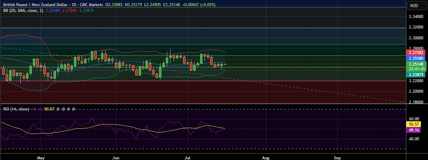Click the yellow 50.57 RSI legend value
Screen dimensions: 428x160
point(50,109)
